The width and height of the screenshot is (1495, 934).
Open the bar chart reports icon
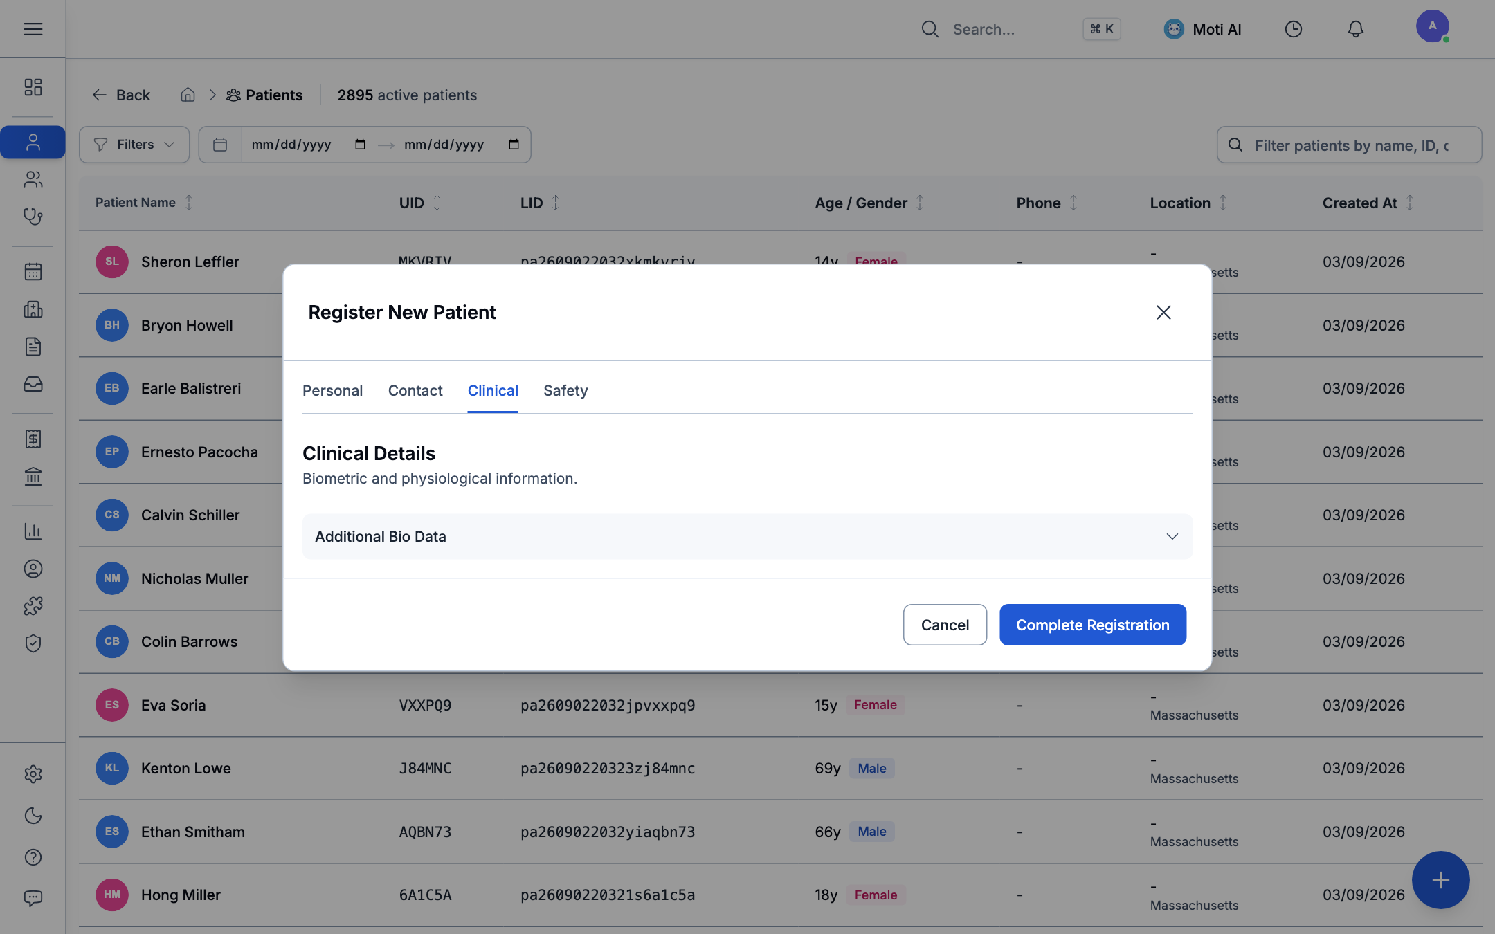(33, 531)
